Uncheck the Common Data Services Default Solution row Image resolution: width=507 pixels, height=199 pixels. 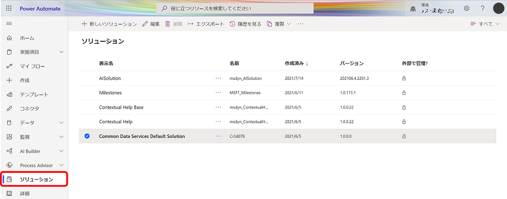tap(87, 136)
